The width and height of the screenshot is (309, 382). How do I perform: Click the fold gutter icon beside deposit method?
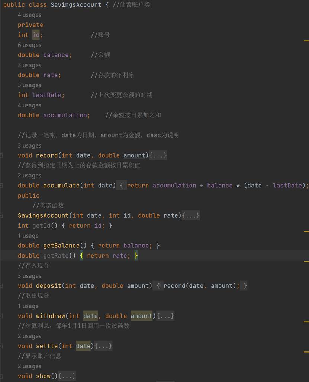click(x=1, y=286)
